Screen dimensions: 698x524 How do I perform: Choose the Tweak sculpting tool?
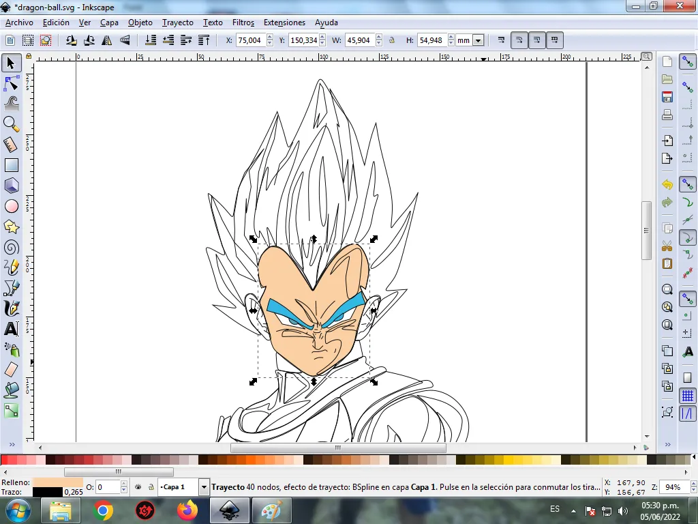click(11, 104)
